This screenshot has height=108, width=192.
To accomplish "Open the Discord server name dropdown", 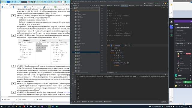I will point(190,24).
